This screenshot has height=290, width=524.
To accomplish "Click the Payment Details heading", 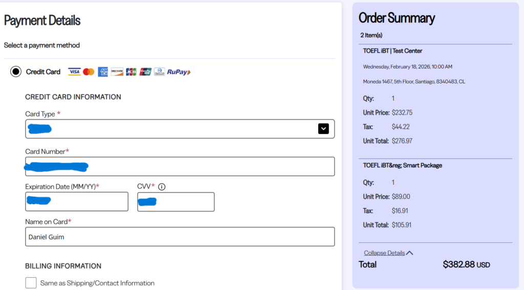I will click(42, 20).
